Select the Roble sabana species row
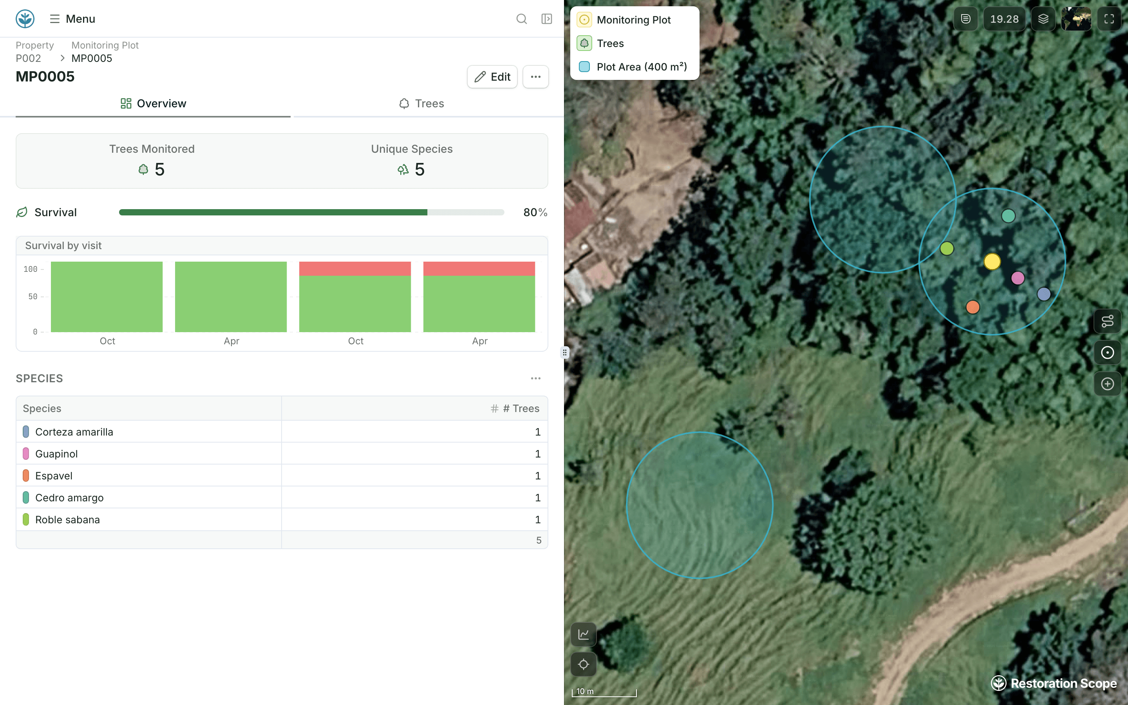This screenshot has width=1128, height=705. tap(282, 519)
